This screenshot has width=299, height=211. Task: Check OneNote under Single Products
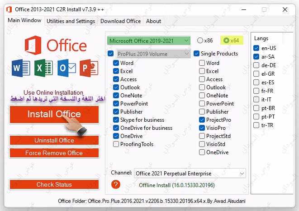(x=202, y=96)
